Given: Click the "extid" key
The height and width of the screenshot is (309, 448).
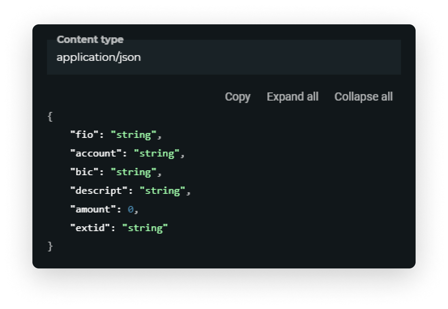Looking at the screenshot, I should coord(90,228).
